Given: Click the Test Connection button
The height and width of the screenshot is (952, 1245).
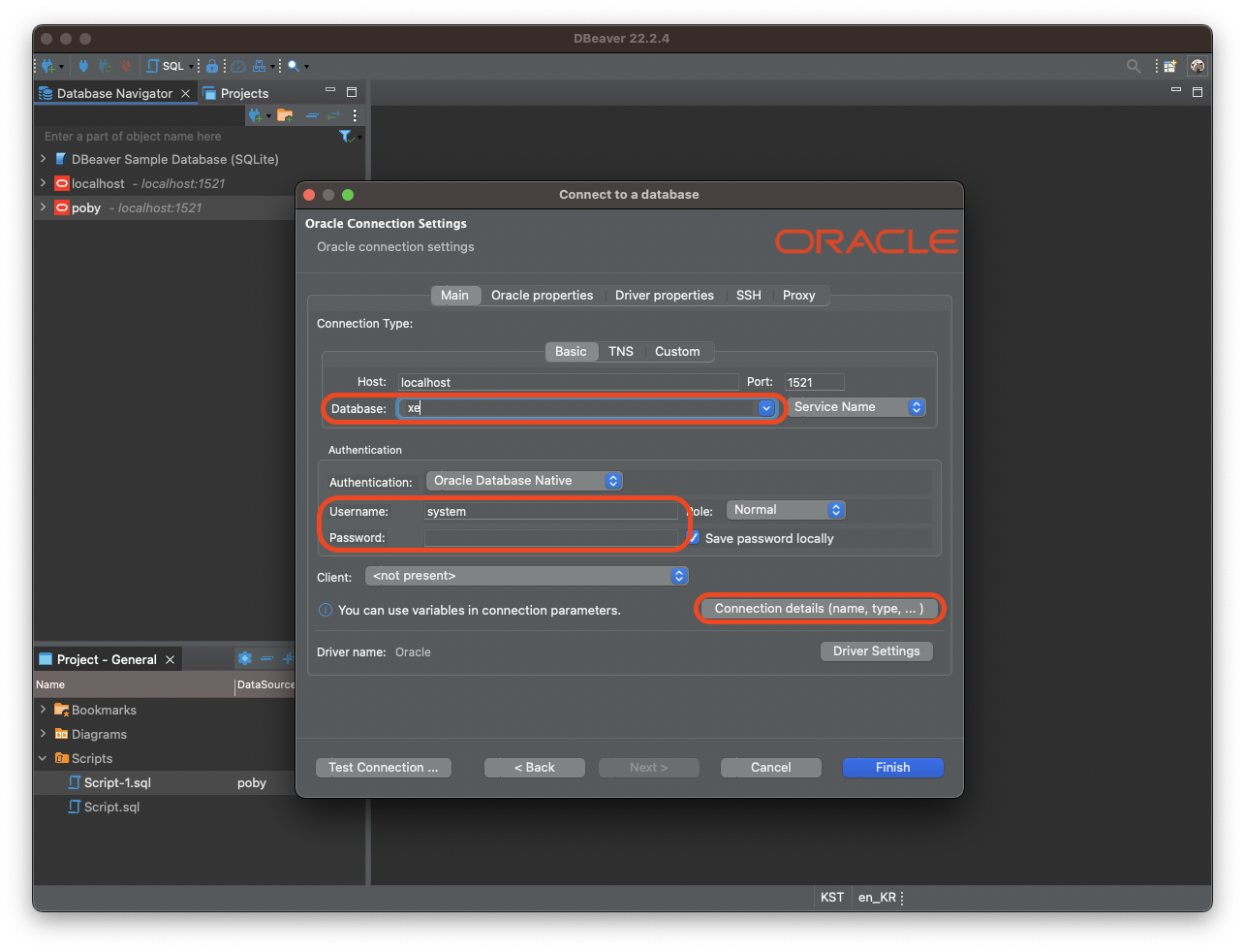Looking at the screenshot, I should click(384, 768).
